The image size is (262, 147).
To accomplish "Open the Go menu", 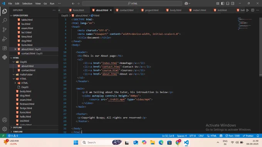I will [45, 3].
